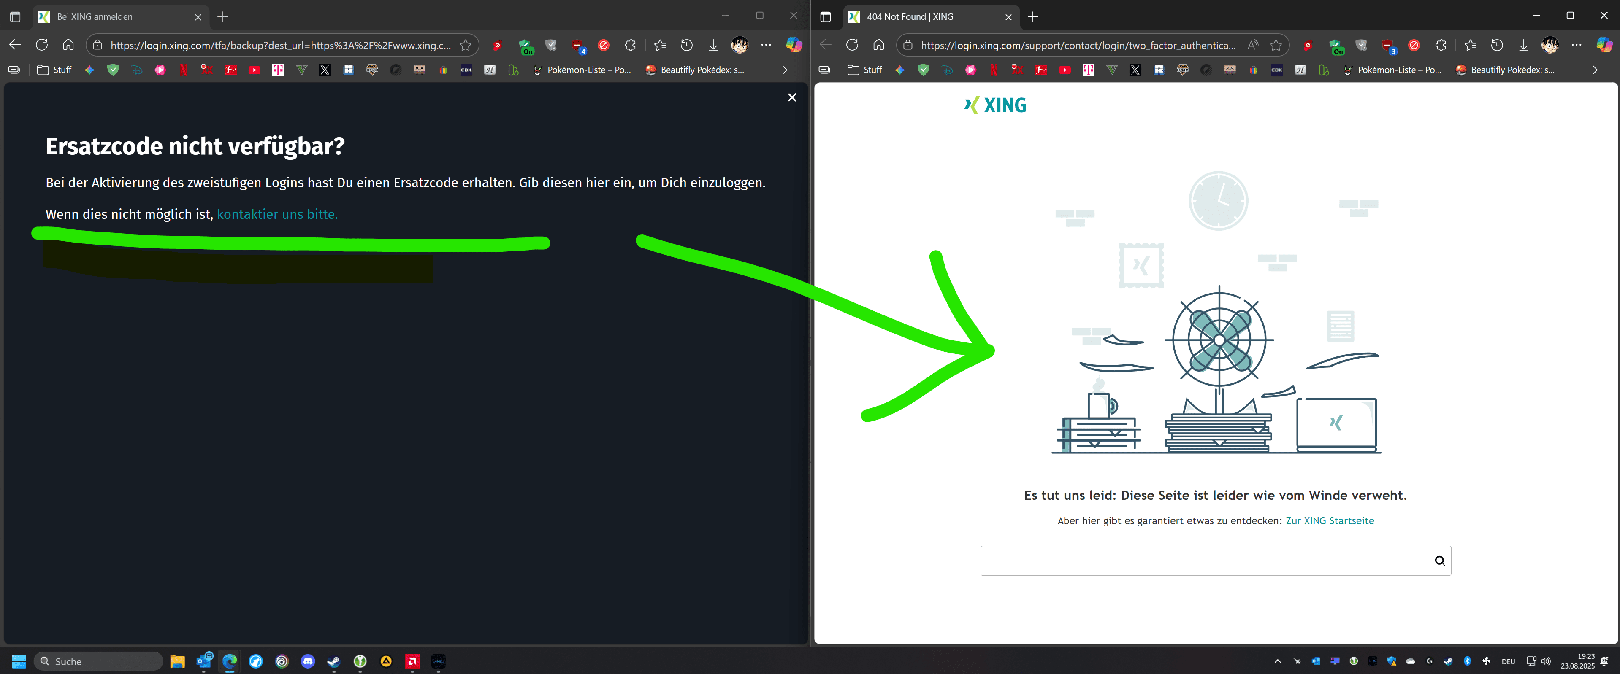Open Discord from the Windows taskbar
The image size is (1620, 674).
(x=308, y=661)
